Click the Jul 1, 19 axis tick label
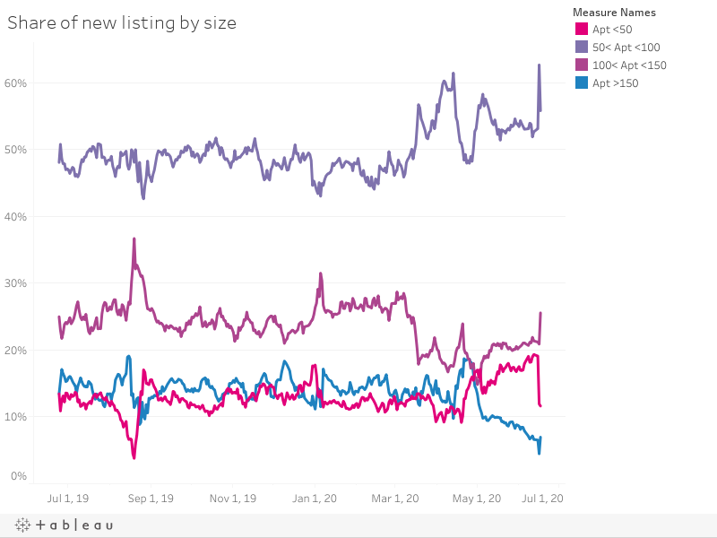 pyautogui.click(x=68, y=499)
